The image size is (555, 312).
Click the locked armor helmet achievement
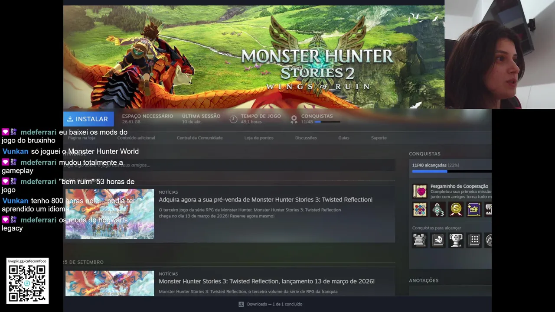click(420, 240)
